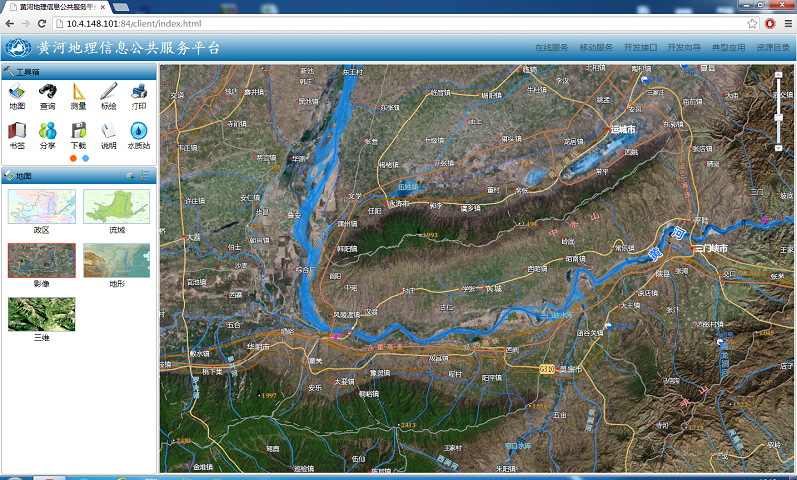The width and height of the screenshot is (797, 480).
Task: Go to 资源目录 navigation link
Action: (x=772, y=47)
